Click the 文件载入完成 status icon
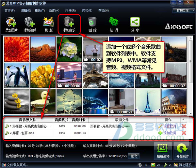Viewport: 196px width, 168px height. point(4,165)
